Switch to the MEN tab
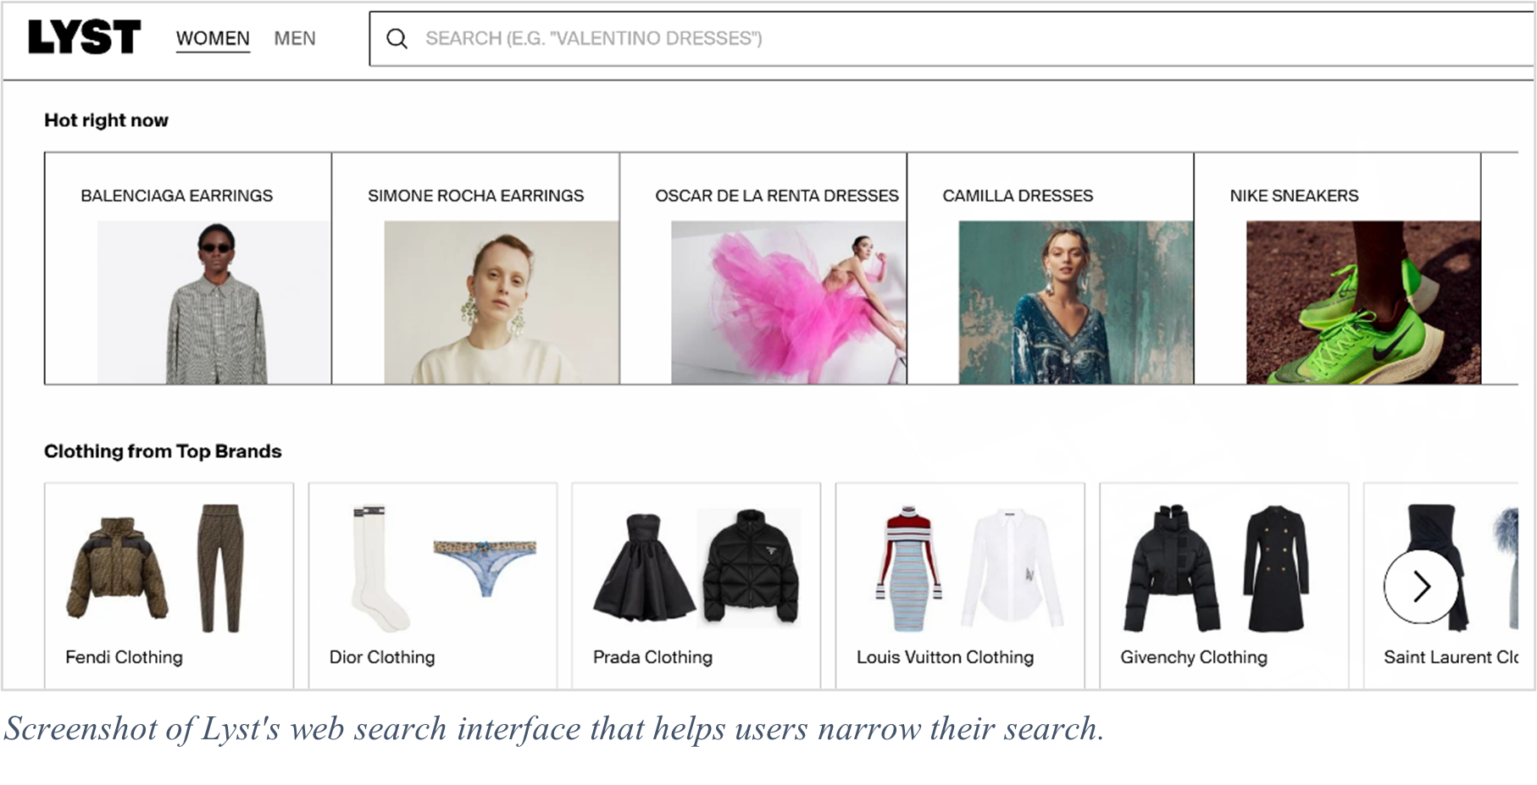This screenshot has height=785, width=1537. tap(295, 38)
